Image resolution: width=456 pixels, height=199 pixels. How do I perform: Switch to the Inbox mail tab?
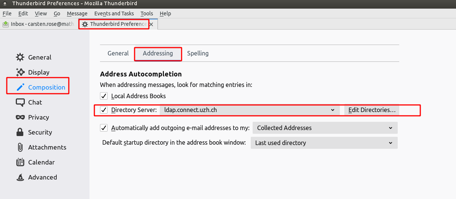[38, 24]
